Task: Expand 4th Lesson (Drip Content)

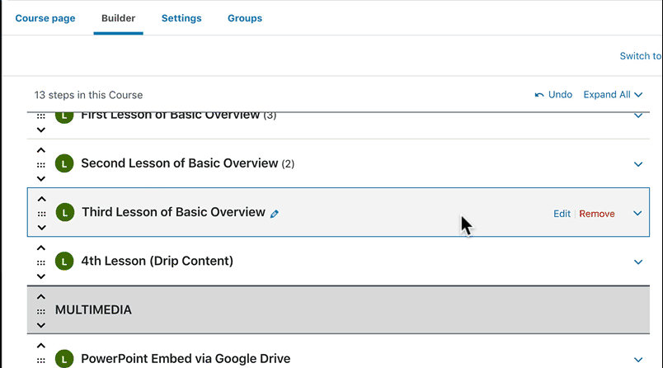Action: click(x=637, y=262)
